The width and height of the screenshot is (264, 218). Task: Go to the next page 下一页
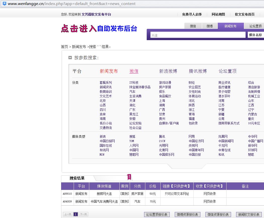[x=83, y=214]
